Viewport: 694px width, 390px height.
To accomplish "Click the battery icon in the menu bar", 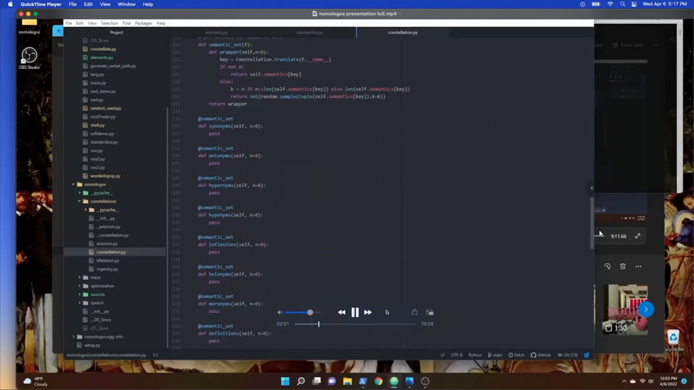I will point(596,5).
